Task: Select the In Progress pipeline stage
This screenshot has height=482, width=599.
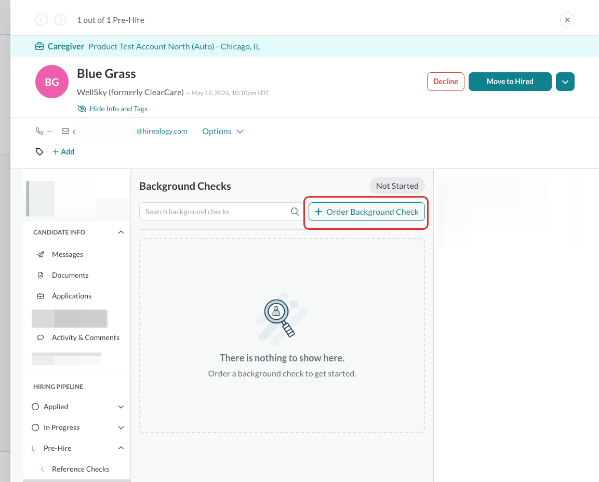Action: (x=61, y=427)
